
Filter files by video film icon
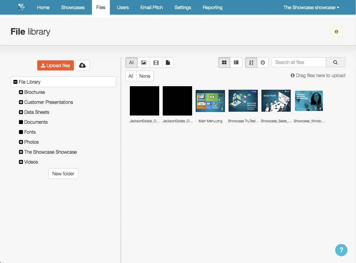pos(156,62)
